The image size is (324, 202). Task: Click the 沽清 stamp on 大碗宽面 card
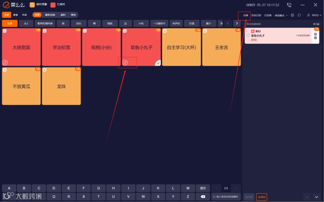pos(5,63)
